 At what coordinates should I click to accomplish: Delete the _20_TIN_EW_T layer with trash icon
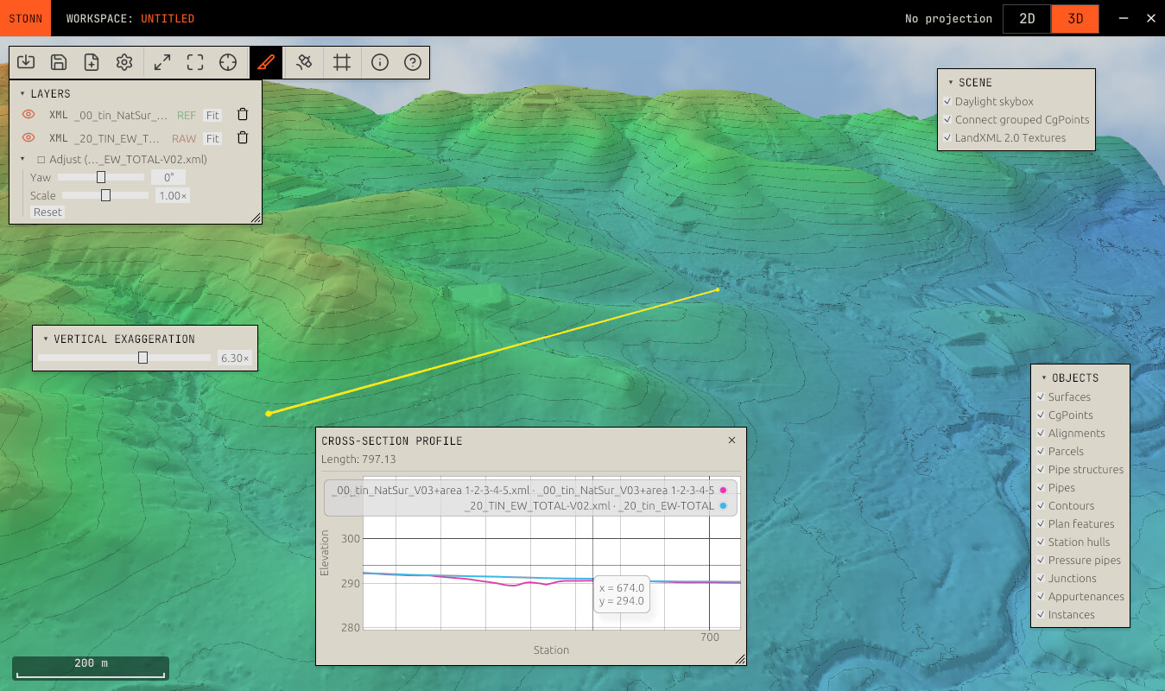[x=243, y=138]
